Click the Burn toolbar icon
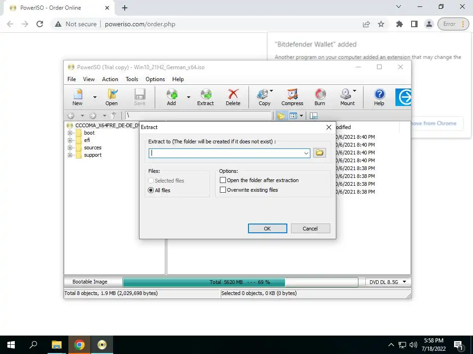This screenshot has width=473, height=354. (320, 97)
